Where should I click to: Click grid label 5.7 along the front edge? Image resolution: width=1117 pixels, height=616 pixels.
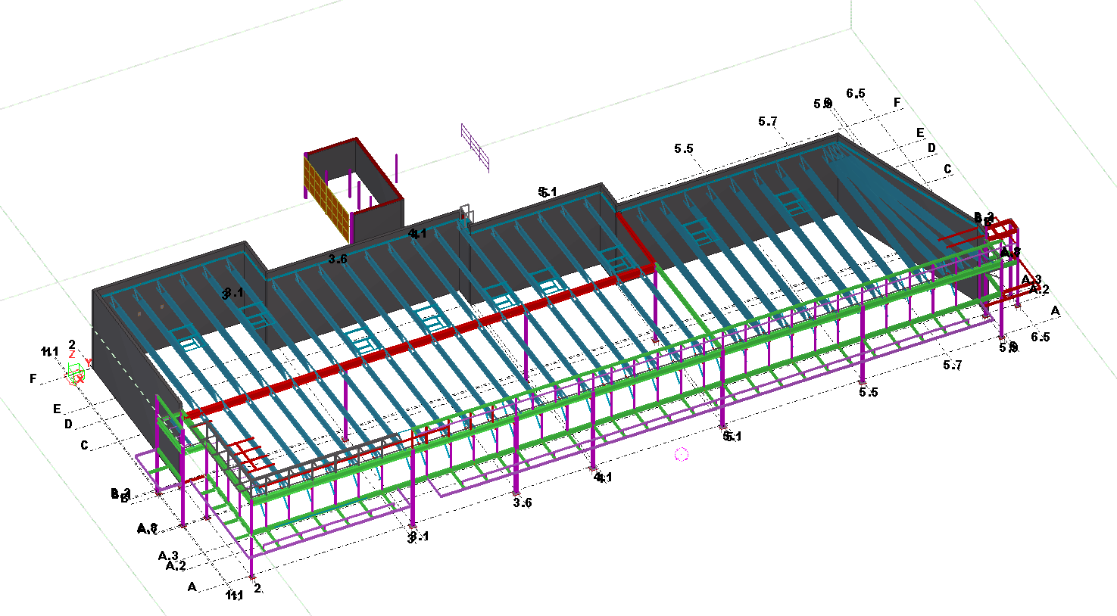click(x=953, y=366)
